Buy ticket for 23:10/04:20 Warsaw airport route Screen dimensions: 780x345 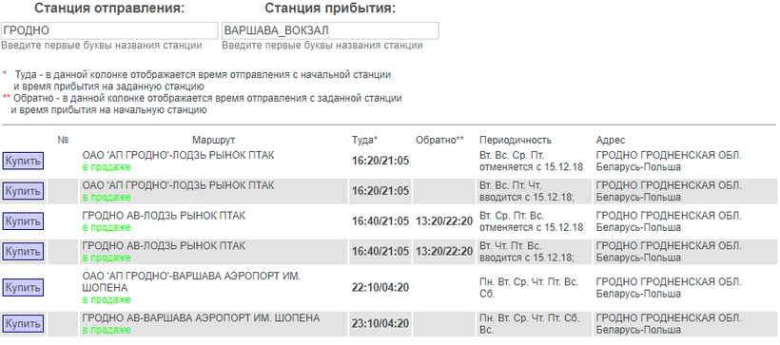click(x=23, y=324)
